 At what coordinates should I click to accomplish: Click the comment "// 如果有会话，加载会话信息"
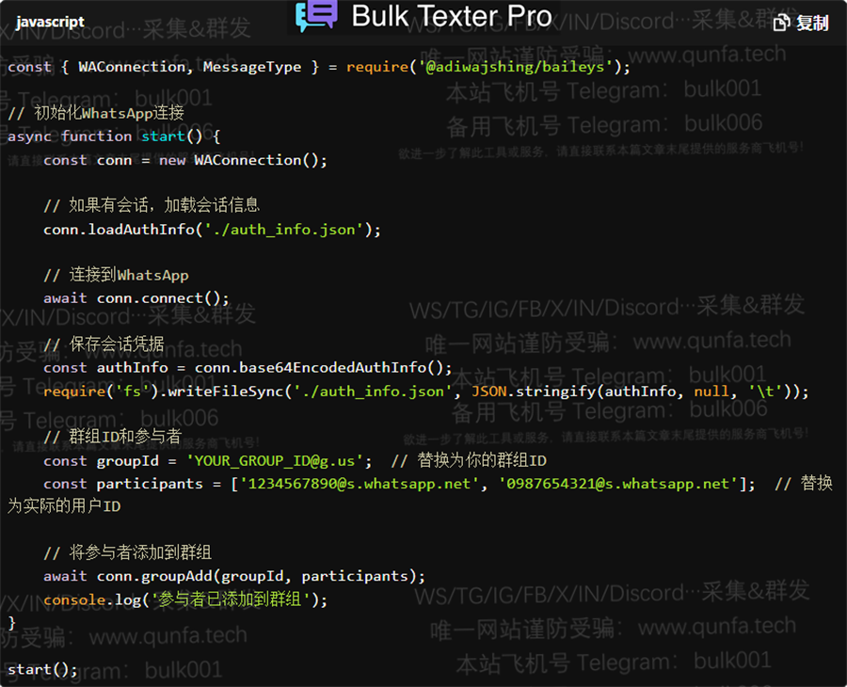coord(152,205)
